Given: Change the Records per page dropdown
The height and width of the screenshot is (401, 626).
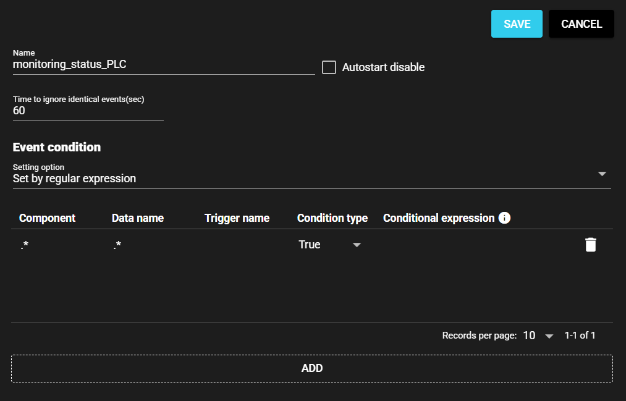Looking at the screenshot, I should pos(538,336).
